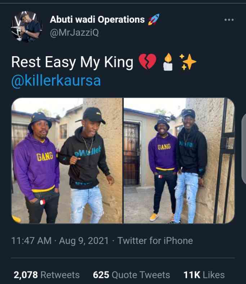Open the right photo beside the gate

tap(179, 161)
